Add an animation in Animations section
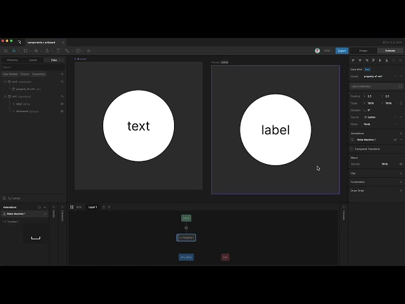 tap(401, 134)
